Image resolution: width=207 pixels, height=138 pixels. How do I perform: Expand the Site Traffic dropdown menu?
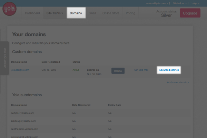pyautogui.click(x=55, y=13)
